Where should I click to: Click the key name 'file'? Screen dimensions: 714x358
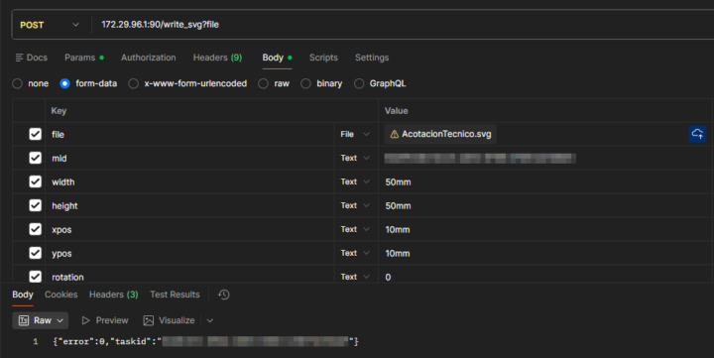58,134
